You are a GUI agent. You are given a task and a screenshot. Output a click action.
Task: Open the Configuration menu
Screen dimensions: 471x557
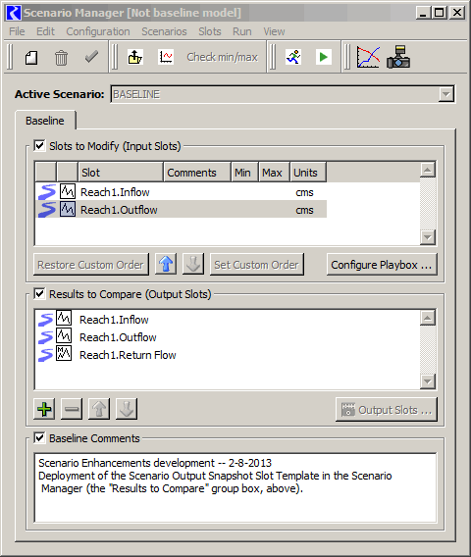[x=98, y=31]
